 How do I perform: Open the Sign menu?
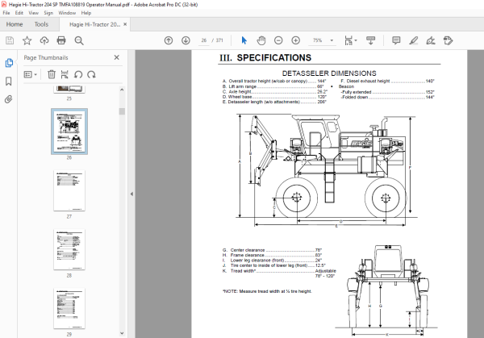click(x=48, y=13)
